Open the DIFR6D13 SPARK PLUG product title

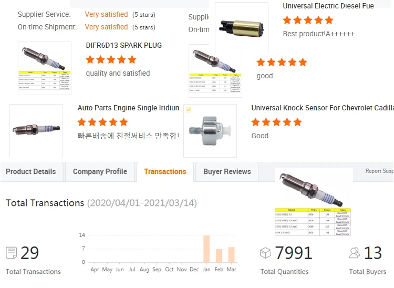[x=124, y=45]
